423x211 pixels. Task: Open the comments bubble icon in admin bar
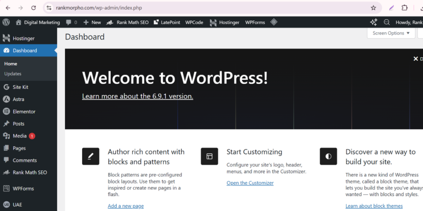(69, 23)
